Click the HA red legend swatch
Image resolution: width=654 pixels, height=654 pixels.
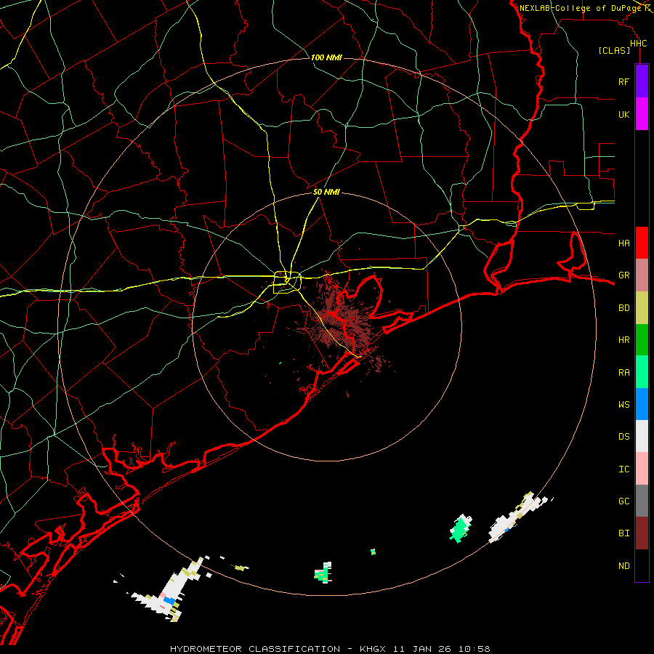642,243
